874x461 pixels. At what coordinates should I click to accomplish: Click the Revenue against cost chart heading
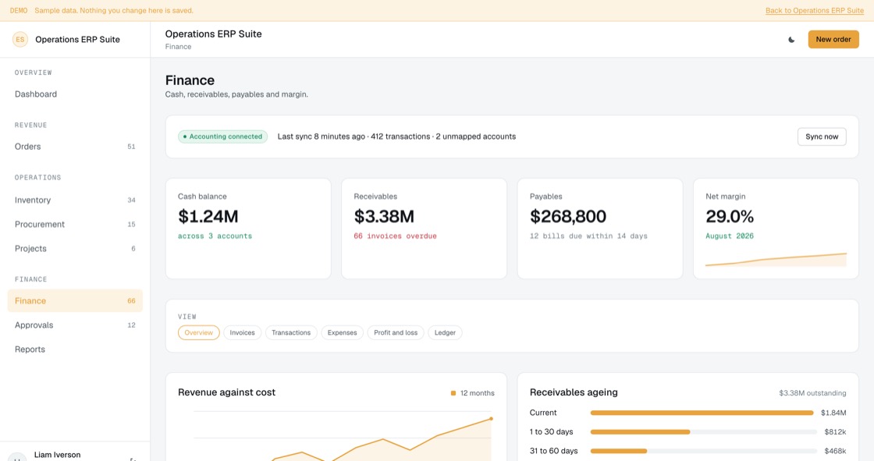click(227, 392)
